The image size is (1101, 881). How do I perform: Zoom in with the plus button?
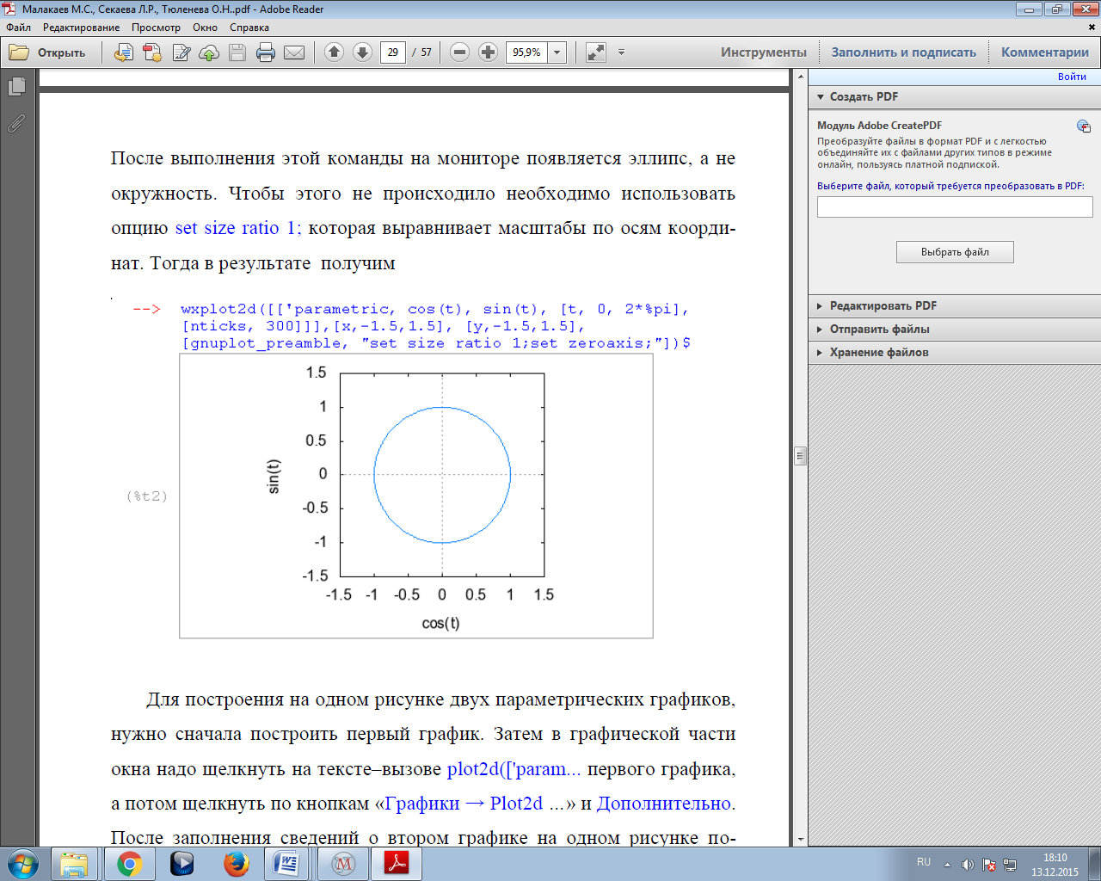(x=488, y=52)
